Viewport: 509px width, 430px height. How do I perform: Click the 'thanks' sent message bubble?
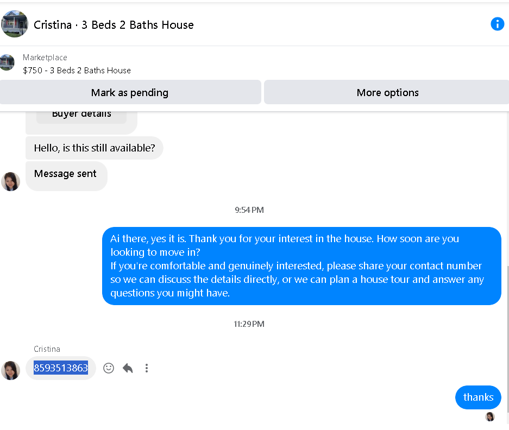pyautogui.click(x=478, y=397)
